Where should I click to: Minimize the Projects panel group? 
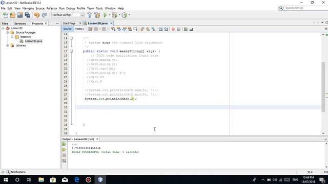click(57, 24)
